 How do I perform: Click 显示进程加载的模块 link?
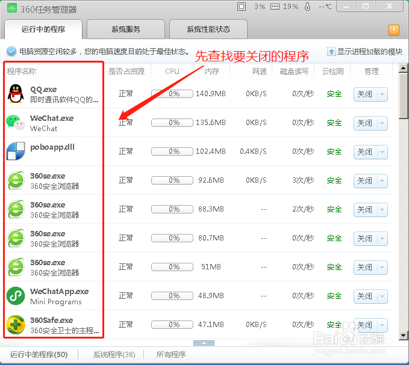click(370, 51)
